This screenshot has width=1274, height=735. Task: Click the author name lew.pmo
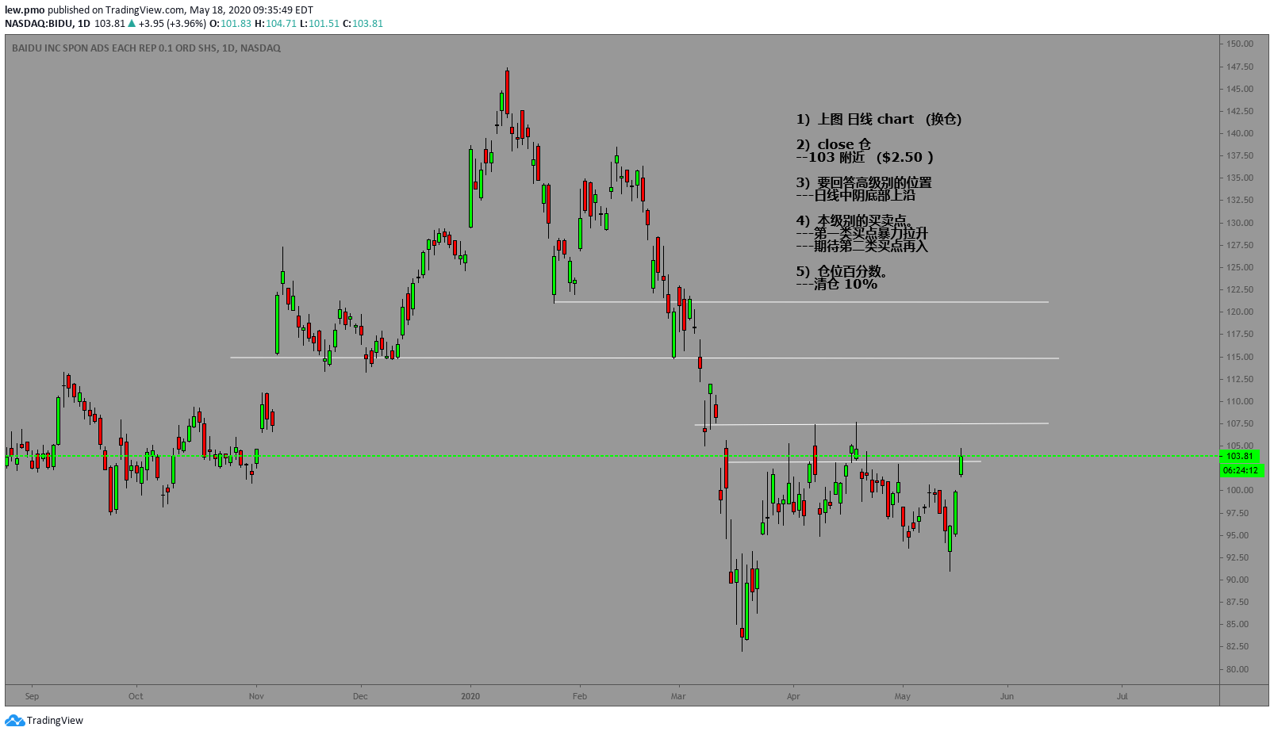(x=25, y=10)
